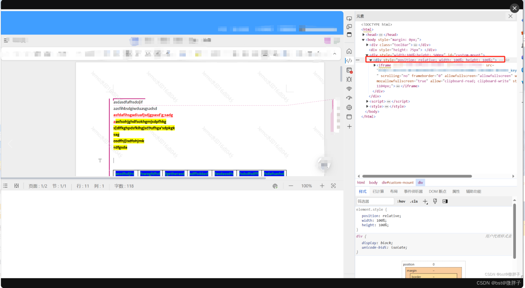525x288 pixels.
Task: Collapse the position relative div node
Action: tap(371, 60)
